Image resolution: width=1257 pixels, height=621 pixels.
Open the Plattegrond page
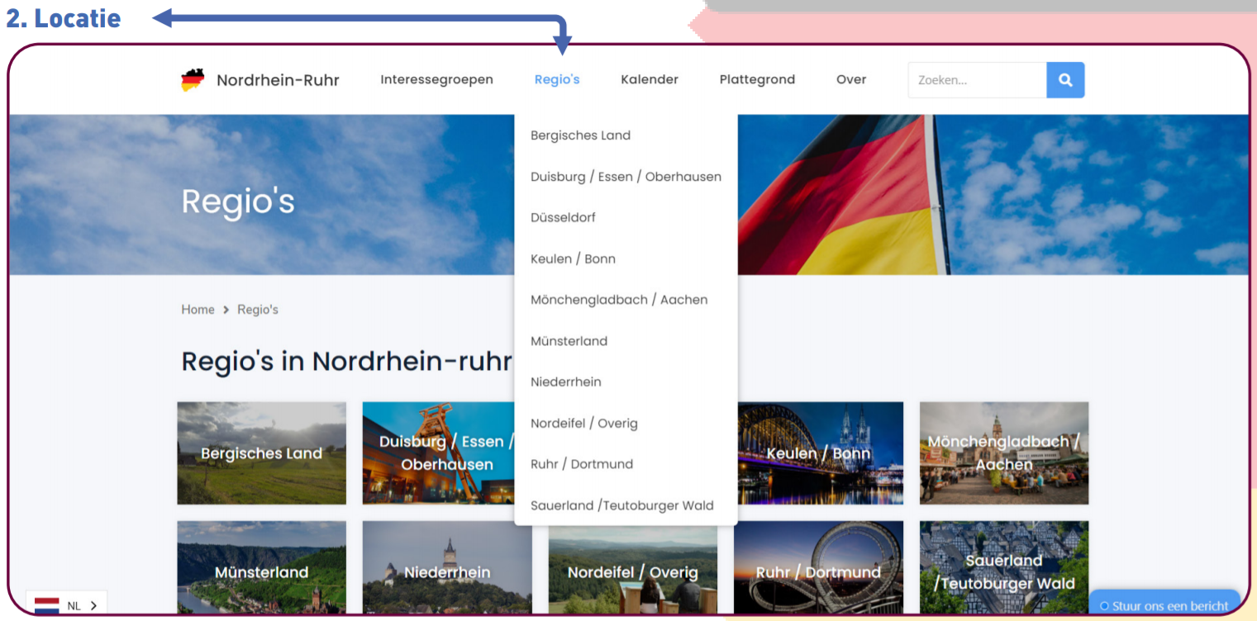pyautogui.click(x=757, y=80)
